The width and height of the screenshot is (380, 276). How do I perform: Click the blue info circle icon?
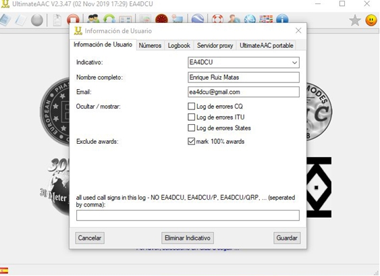282,19
